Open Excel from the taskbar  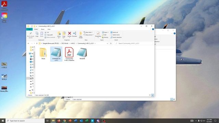click(x=87, y=121)
